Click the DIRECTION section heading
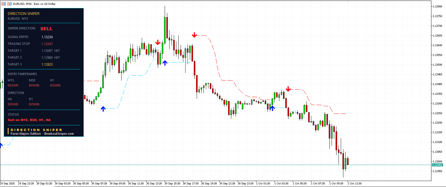Viewport: 446px width, 187px height. (16, 93)
